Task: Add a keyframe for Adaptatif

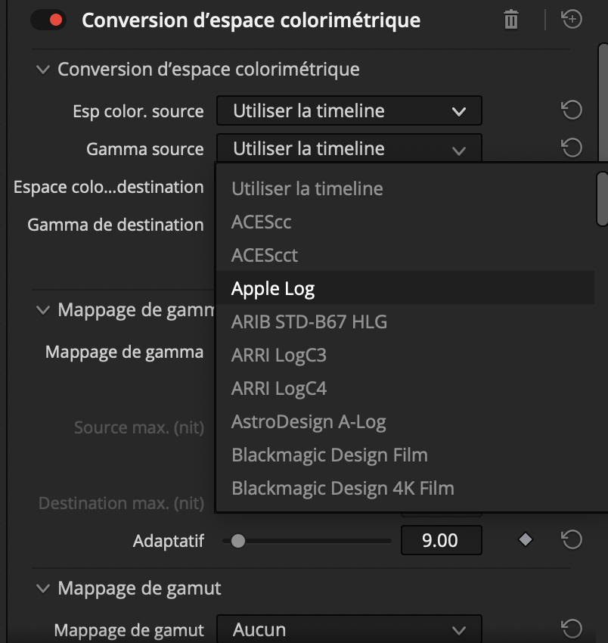Action: [x=526, y=540]
